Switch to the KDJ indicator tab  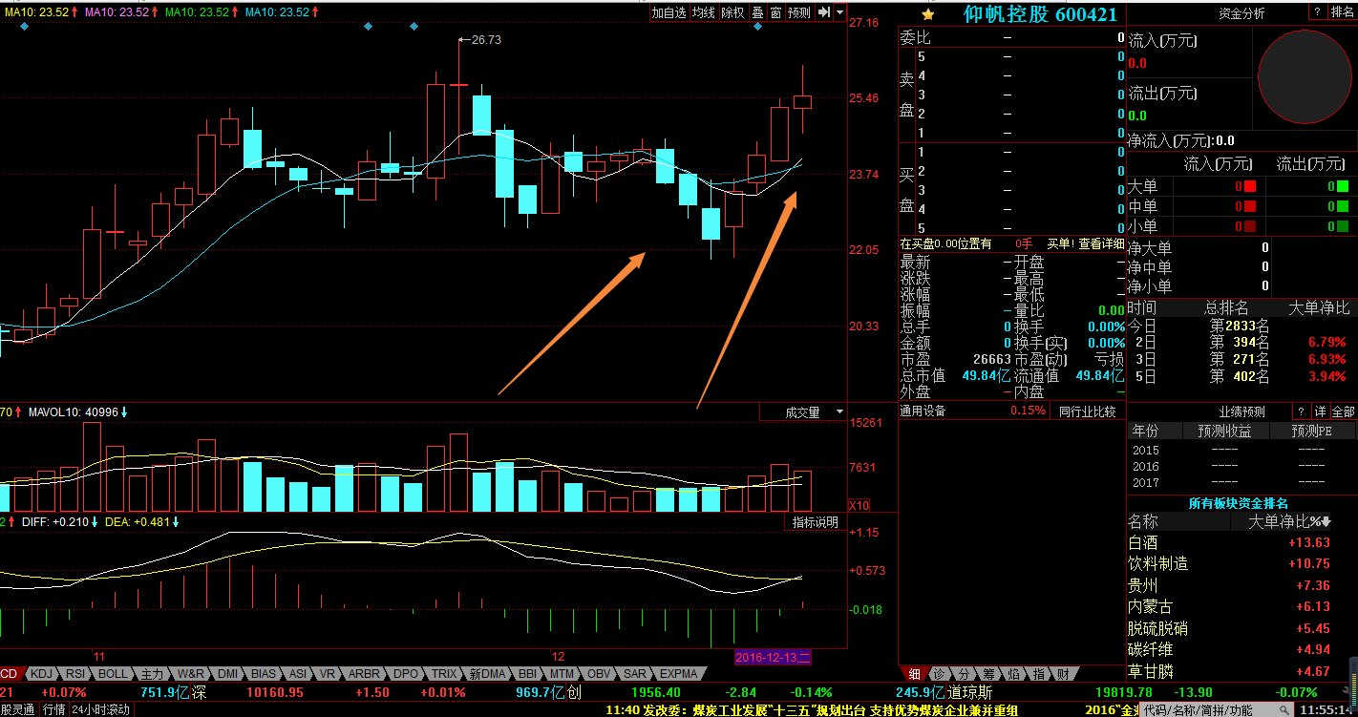pyautogui.click(x=41, y=673)
